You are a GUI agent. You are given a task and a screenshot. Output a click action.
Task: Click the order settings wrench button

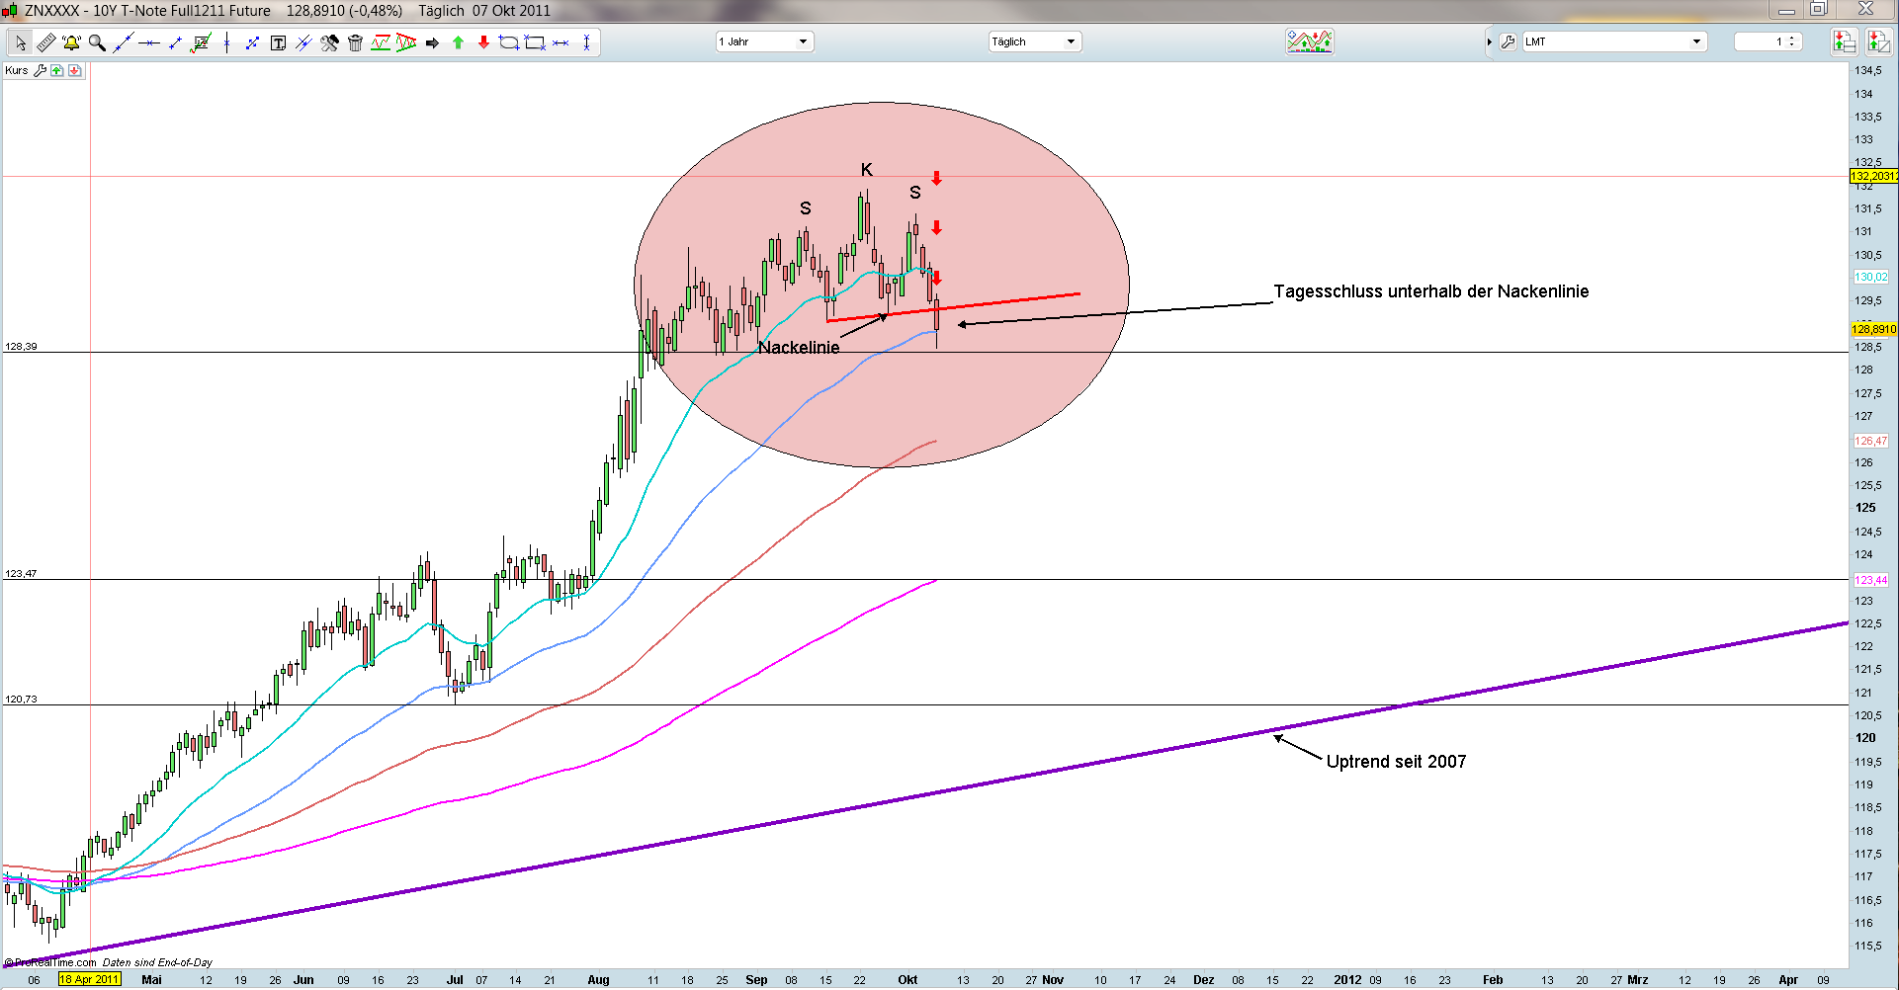[1508, 41]
